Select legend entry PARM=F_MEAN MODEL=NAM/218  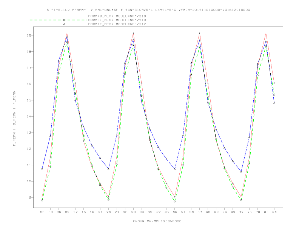coord(117,20)
